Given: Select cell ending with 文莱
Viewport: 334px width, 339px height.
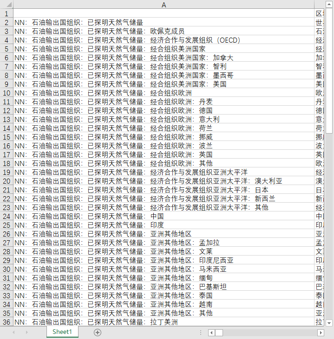Looking at the screenshot, I should click(x=164, y=251).
